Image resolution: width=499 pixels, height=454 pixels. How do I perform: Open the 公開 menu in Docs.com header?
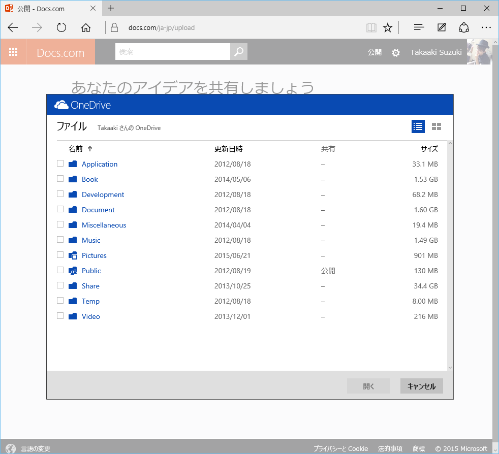pos(375,52)
